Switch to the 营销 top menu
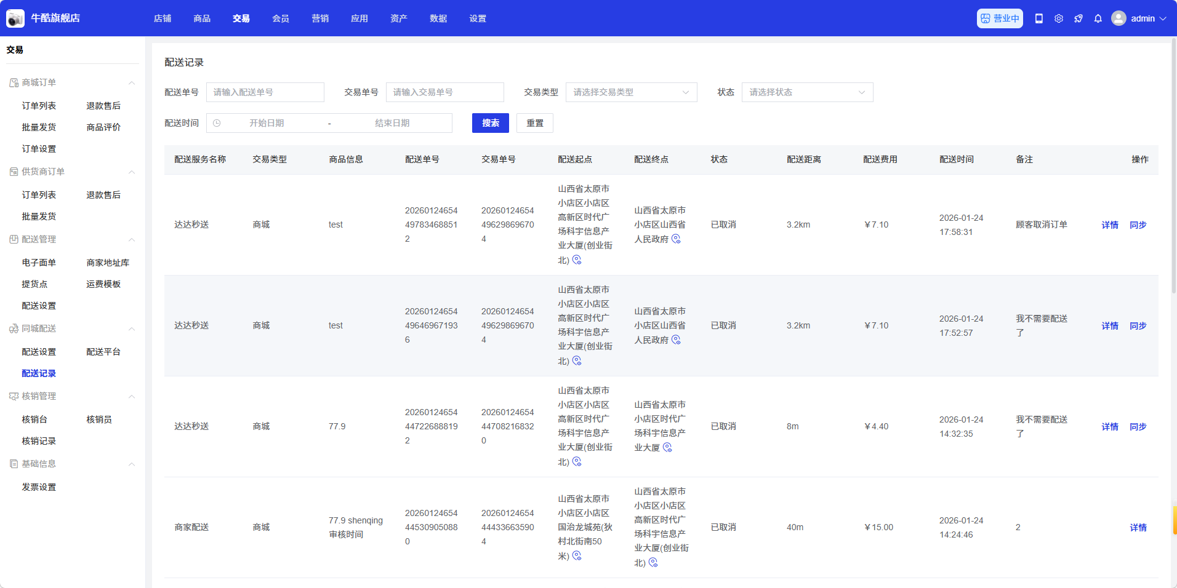The image size is (1177, 588). pyautogui.click(x=320, y=18)
